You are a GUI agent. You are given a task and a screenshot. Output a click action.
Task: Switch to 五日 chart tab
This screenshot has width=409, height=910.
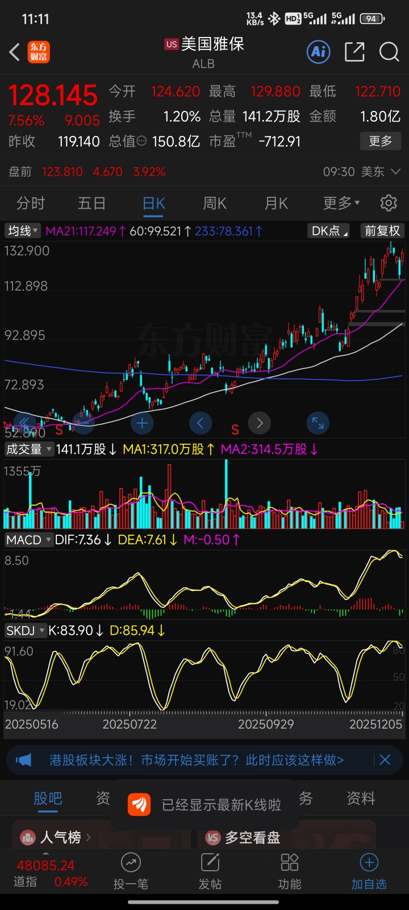point(92,203)
